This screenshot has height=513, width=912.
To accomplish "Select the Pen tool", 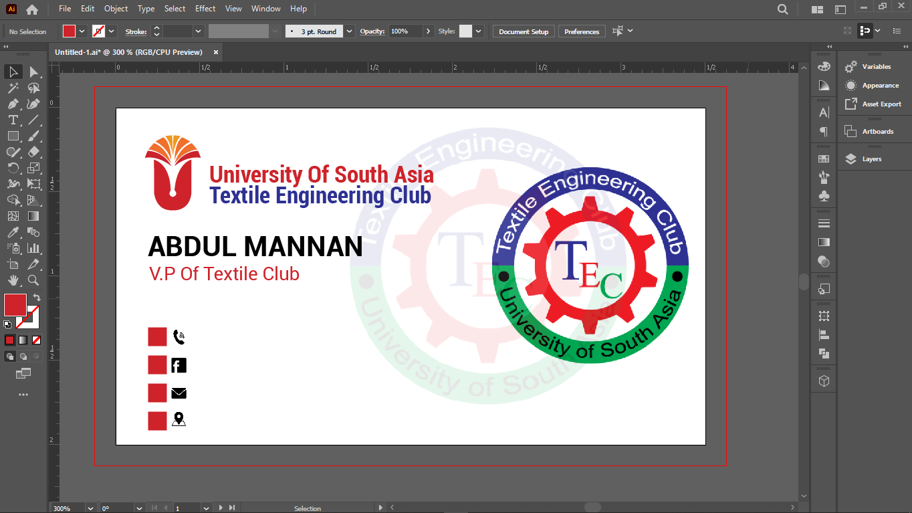I will click(x=13, y=104).
